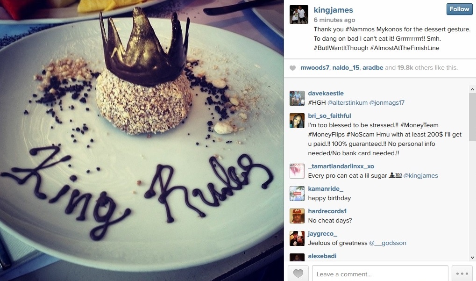
Task: Open jaygreco_'s avatar picture
Action: coord(297,238)
